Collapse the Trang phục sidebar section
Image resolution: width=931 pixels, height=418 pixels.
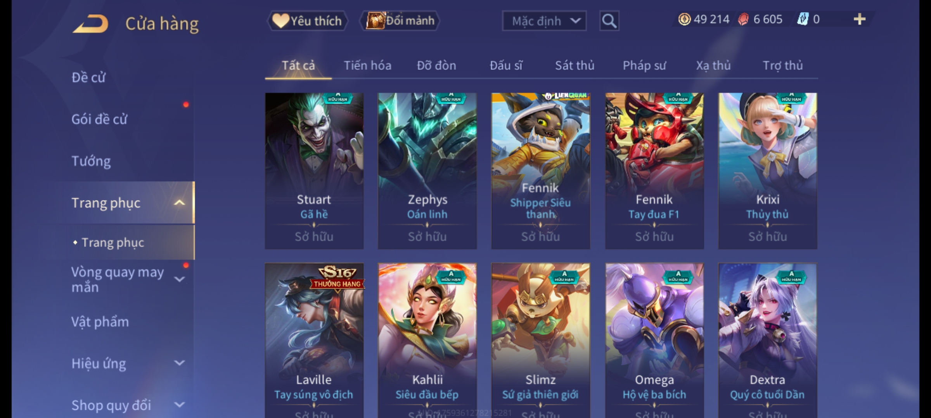179,203
